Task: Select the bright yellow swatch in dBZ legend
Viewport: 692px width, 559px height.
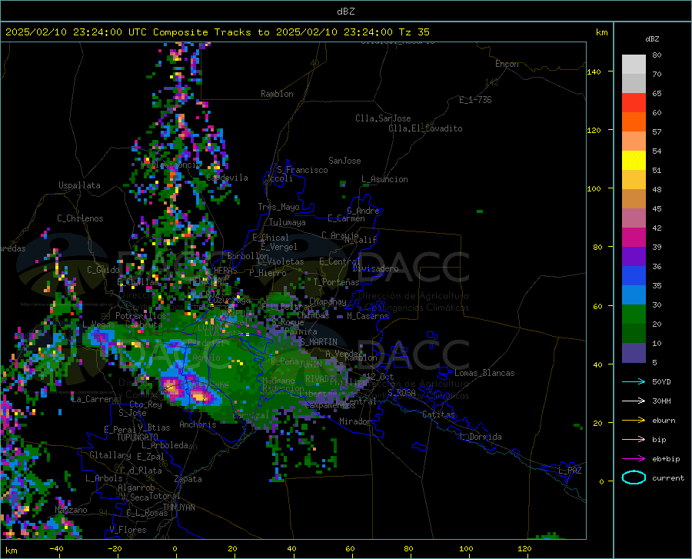Action: click(x=634, y=161)
